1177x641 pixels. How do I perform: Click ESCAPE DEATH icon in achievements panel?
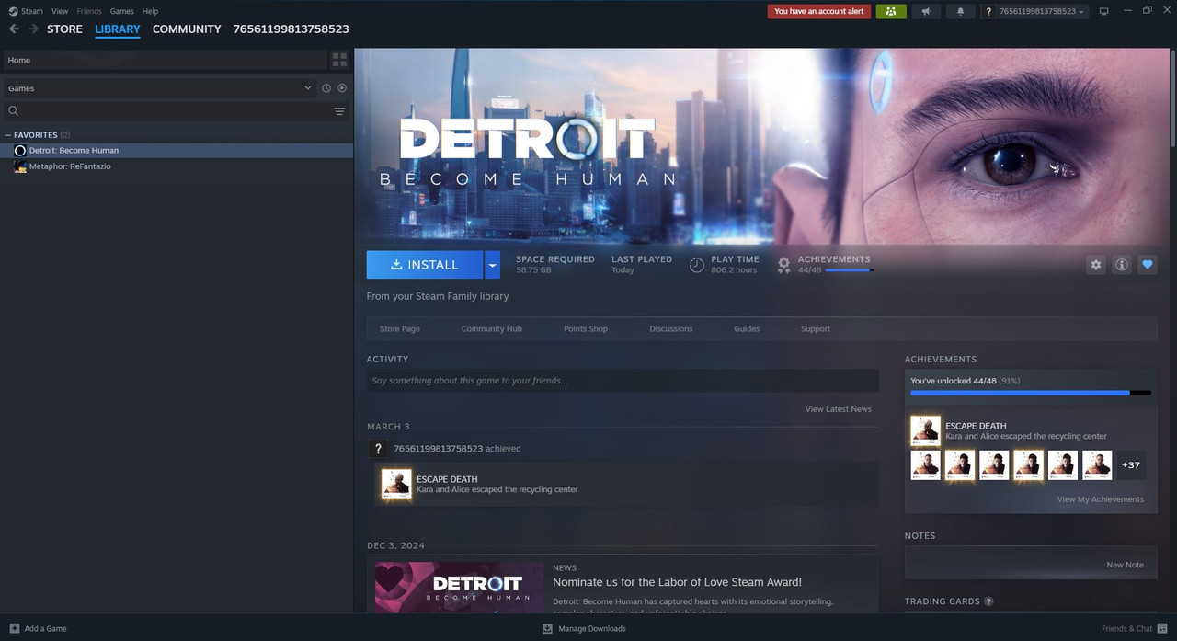925,430
